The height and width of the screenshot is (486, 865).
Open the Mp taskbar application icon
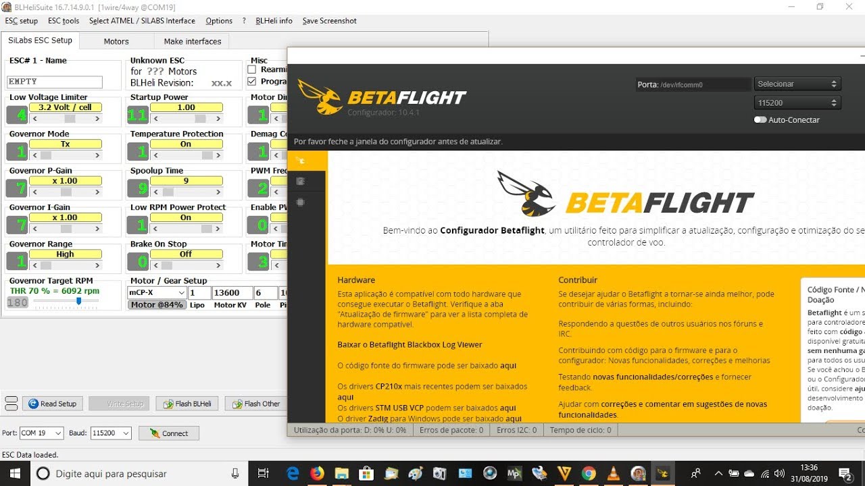click(514, 473)
